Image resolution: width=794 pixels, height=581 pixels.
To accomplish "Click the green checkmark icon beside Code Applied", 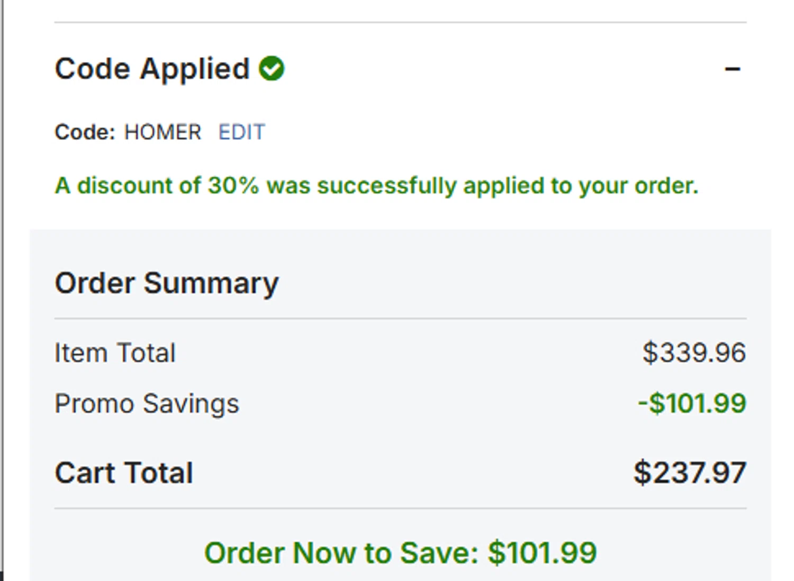I will [x=272, y=69].
